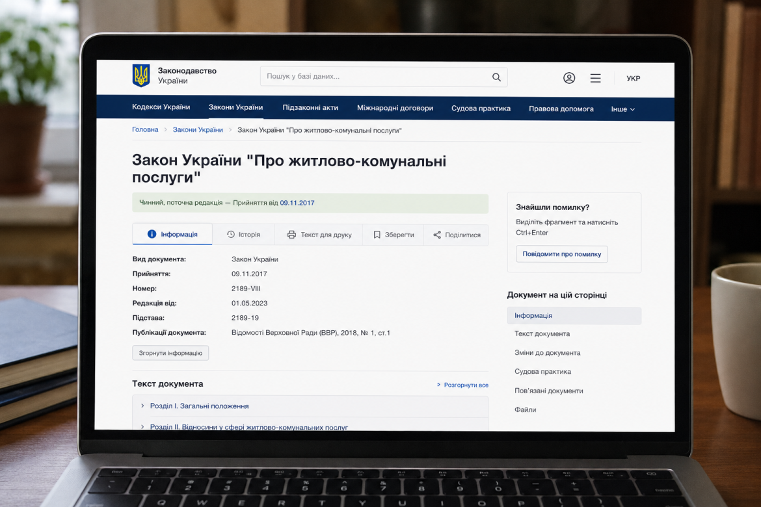
Task: Click the Редакція від date 01.05.2023
Action: (x=250, y=304)
